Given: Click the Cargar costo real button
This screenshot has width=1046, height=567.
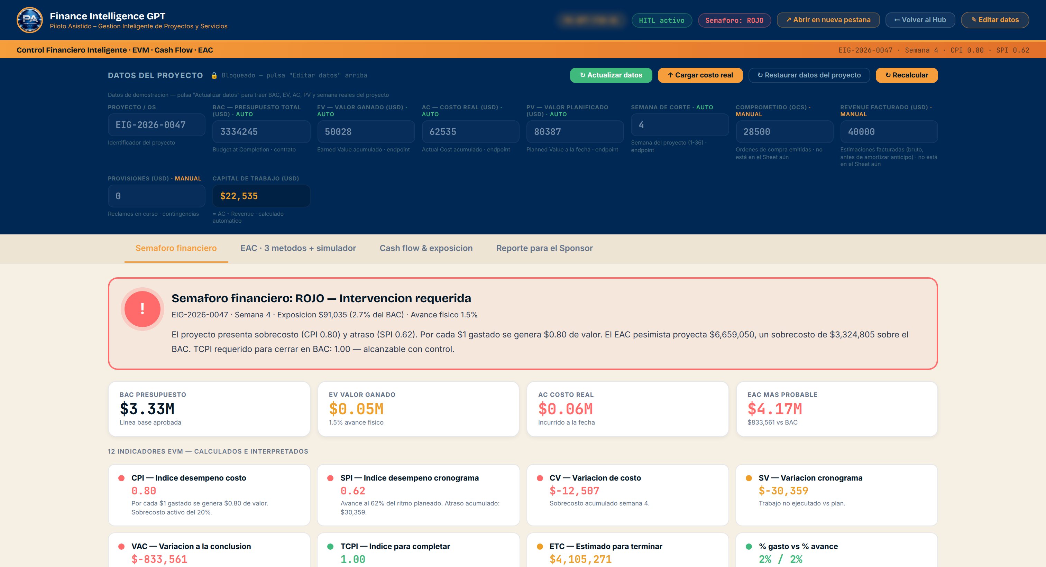Looking at the screenshot, I should (x=700, y=75).
